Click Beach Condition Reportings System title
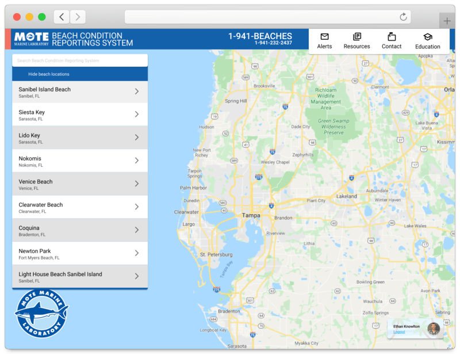This screenshot has width=460, height=354. pos(93,39)
